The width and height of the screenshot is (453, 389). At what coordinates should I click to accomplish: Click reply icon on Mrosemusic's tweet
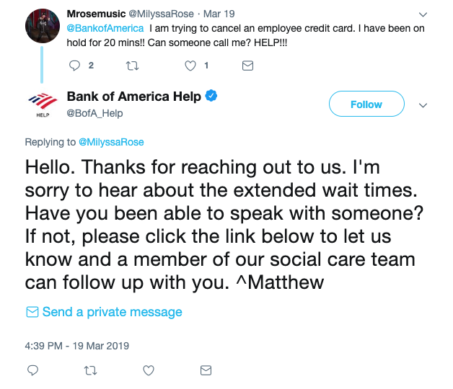coord(74,66)
